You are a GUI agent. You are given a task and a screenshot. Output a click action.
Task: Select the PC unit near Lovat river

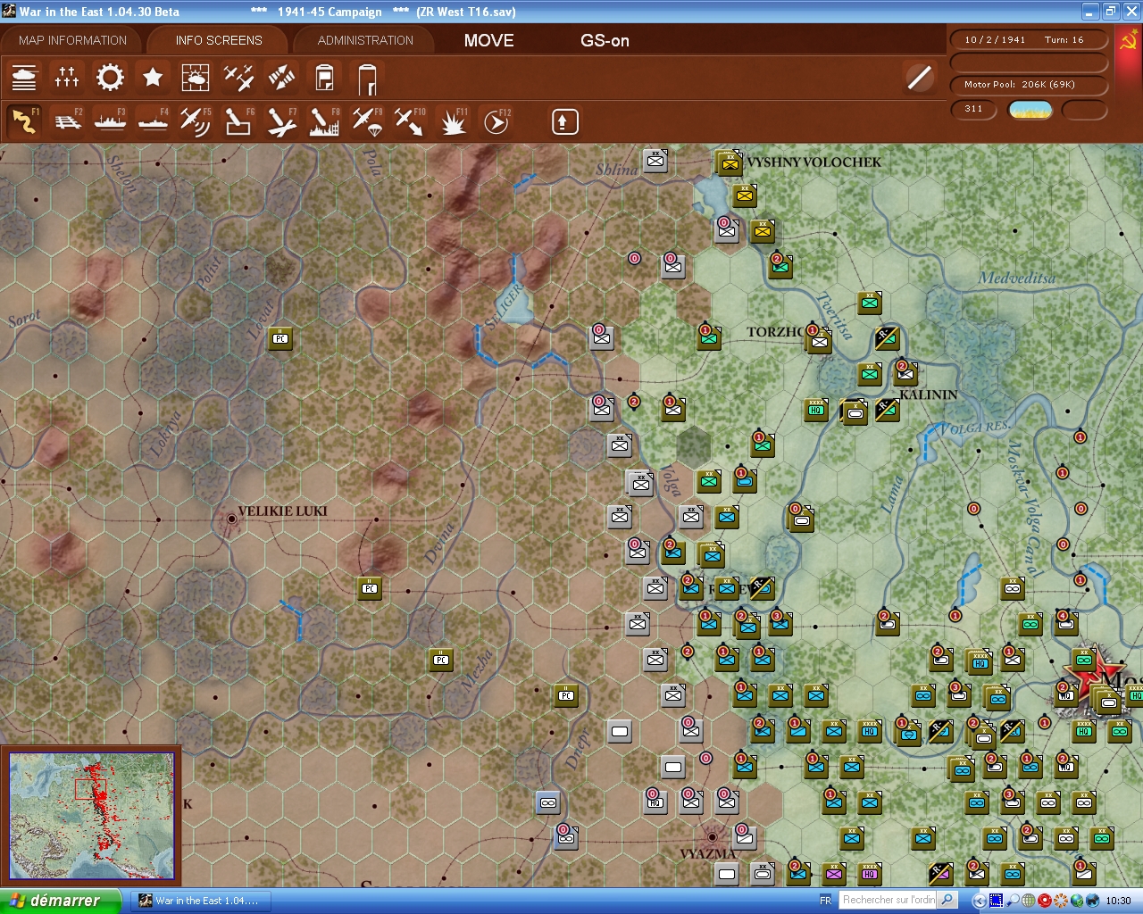tap(281, 338)
